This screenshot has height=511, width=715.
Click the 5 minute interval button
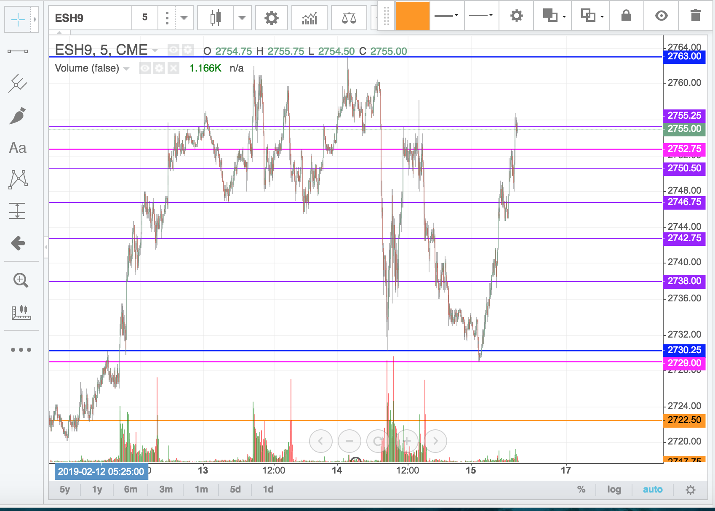[x=145, y=18]
